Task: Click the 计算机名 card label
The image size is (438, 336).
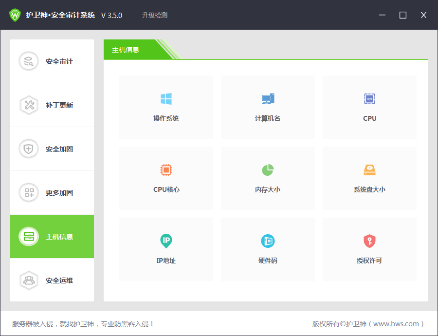Action: click(268, 118)
